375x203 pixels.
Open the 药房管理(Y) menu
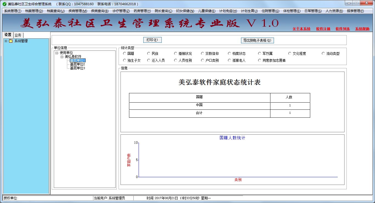[x=142, y=11]
